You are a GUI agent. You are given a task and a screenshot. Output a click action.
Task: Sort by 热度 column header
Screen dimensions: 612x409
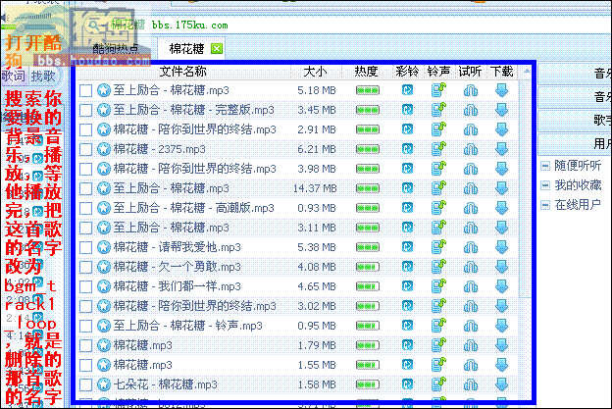point(366,72)
